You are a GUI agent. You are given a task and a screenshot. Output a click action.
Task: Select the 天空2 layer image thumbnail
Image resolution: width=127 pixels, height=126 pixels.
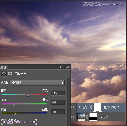(x=81, y=117)
